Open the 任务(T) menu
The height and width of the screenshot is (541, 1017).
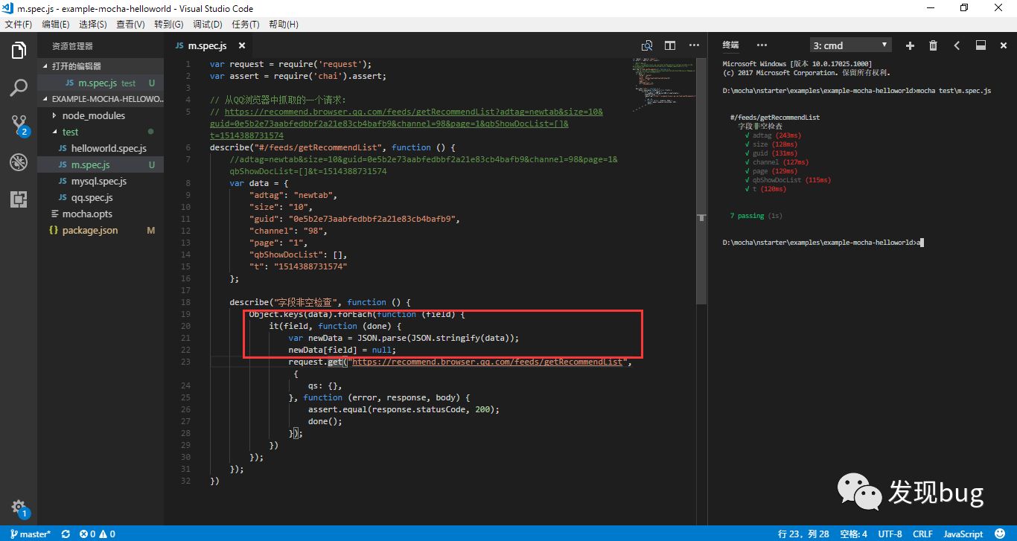(x=245, y=25)
